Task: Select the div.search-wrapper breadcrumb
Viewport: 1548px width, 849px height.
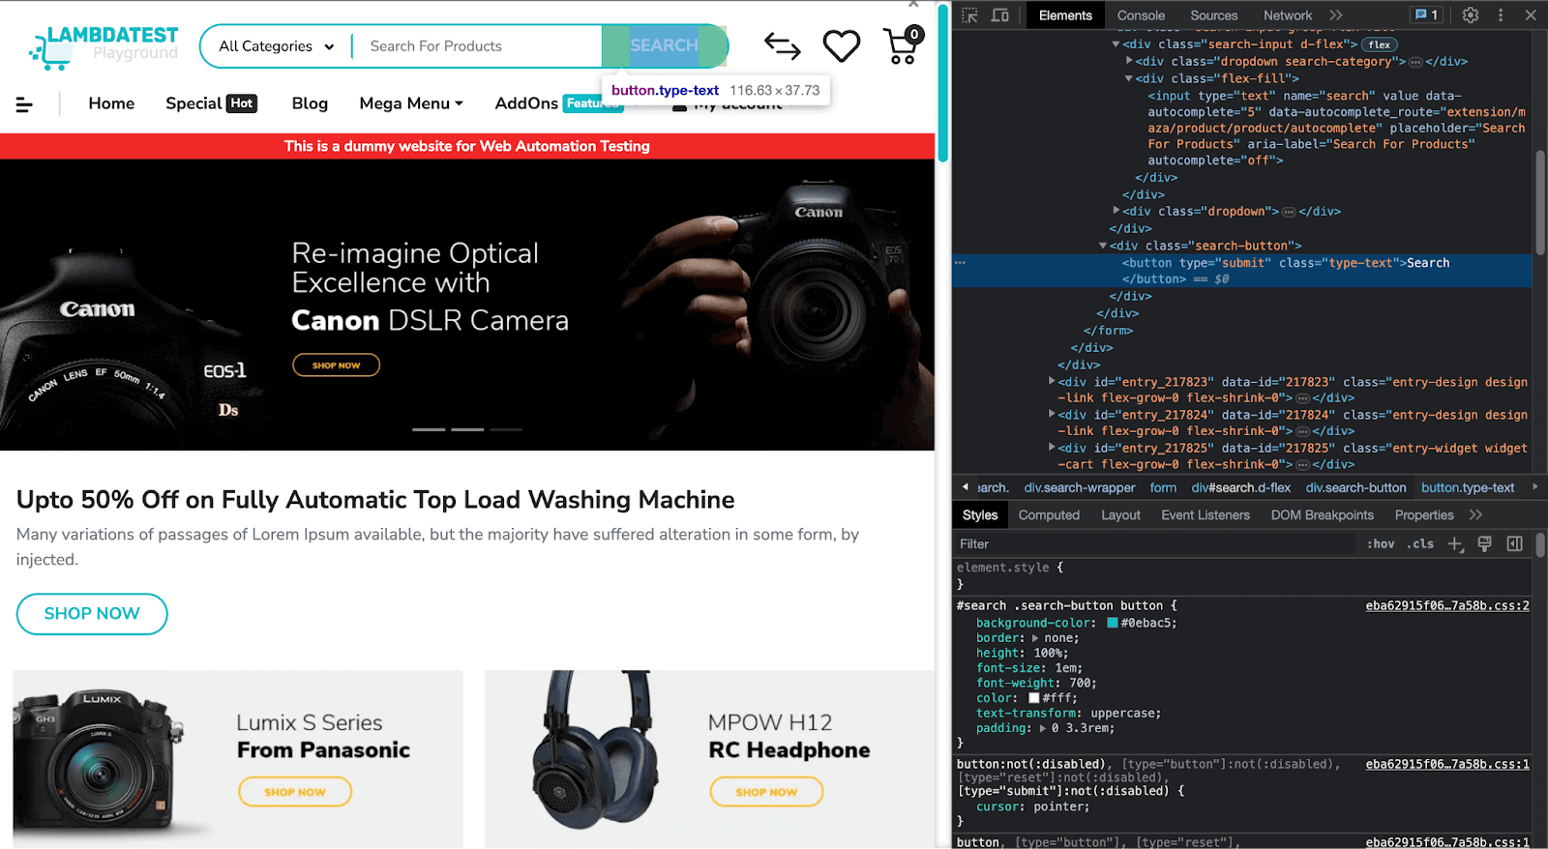Action: [1080, 488]
